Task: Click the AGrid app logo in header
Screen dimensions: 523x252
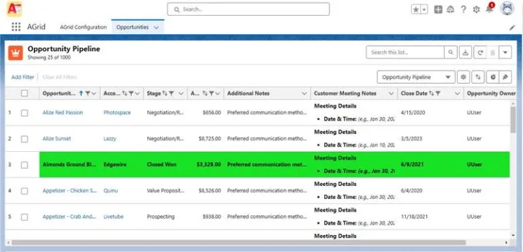Action: click(14, 9)
